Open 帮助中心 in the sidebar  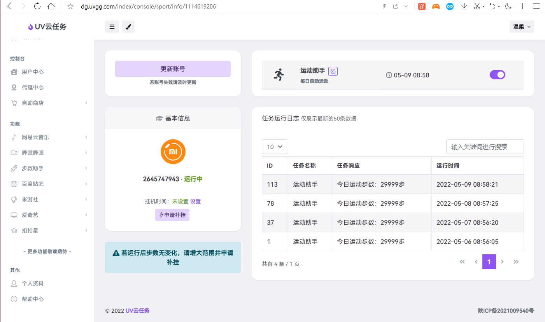(33, 299)
